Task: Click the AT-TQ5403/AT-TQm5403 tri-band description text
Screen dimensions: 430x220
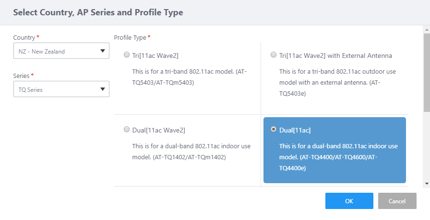Action: pos(190,77)
